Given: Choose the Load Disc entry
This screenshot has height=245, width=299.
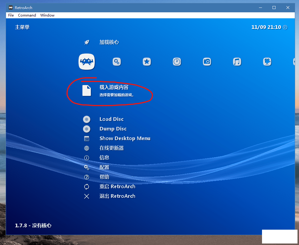Looking at the screenshot, I should click(x=112, y=119).
